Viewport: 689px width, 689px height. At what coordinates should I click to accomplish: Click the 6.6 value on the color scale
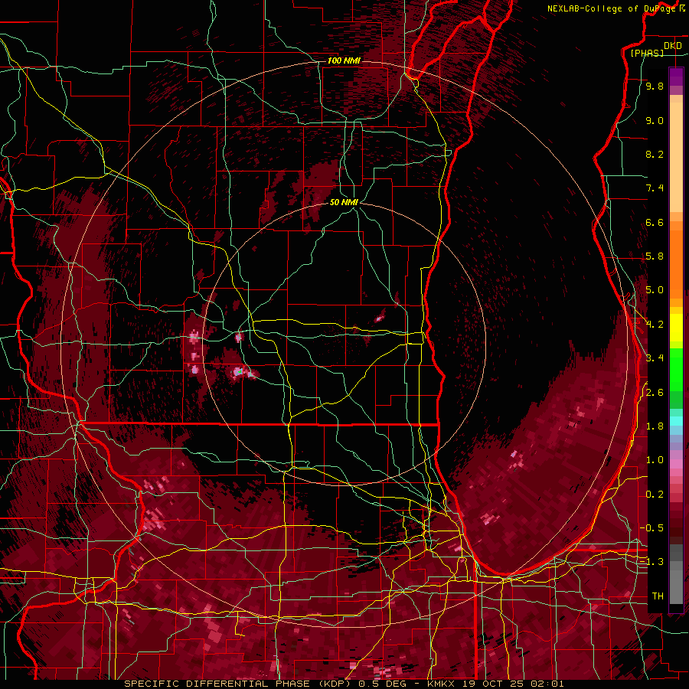(655, 222)
